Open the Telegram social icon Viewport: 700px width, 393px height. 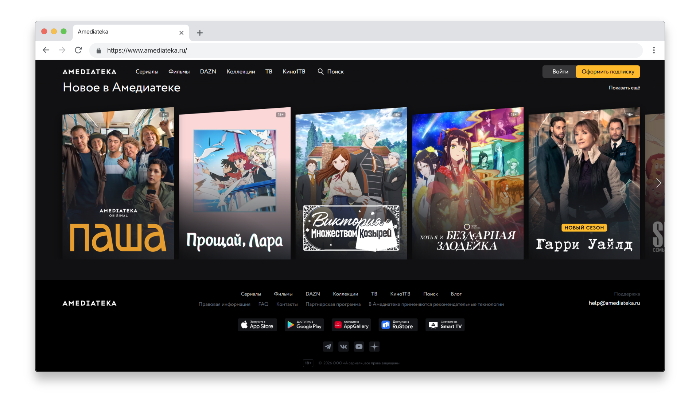[328, 347]
